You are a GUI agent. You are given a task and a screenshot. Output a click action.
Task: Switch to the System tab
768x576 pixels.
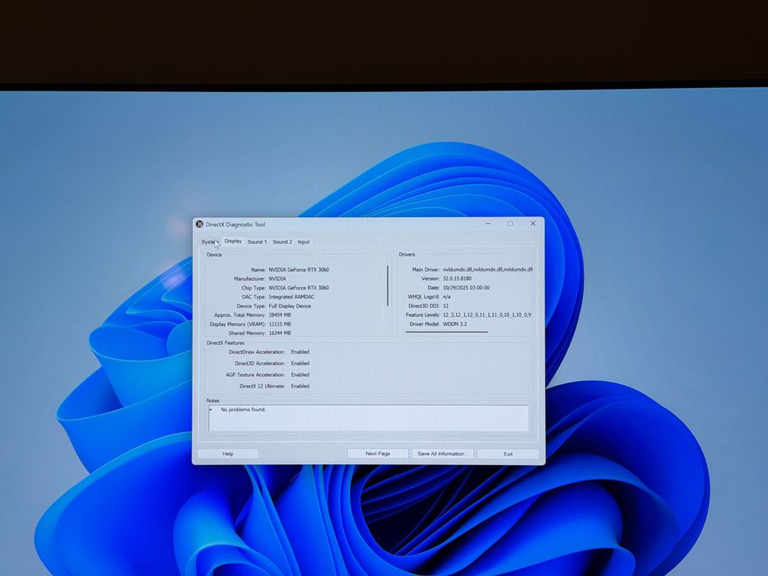point(209,242)
